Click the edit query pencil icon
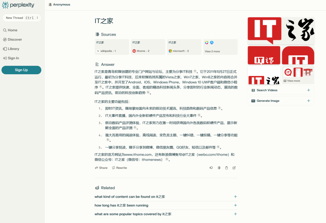 click(234, 168)
